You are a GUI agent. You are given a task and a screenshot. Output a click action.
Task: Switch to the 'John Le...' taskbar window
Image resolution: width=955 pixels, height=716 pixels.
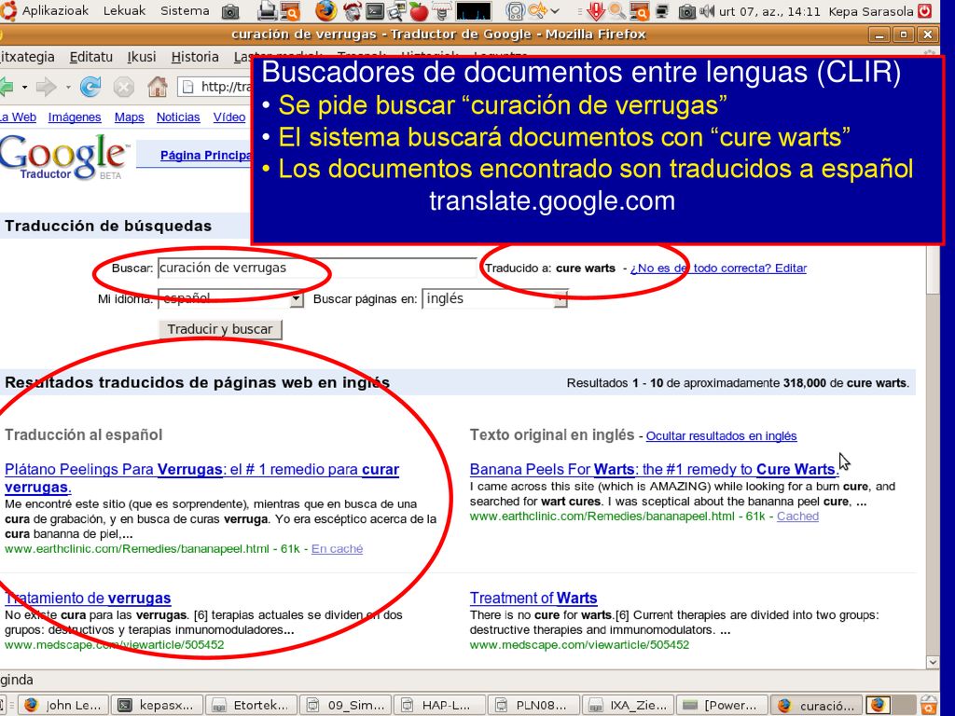coord(63,705)
